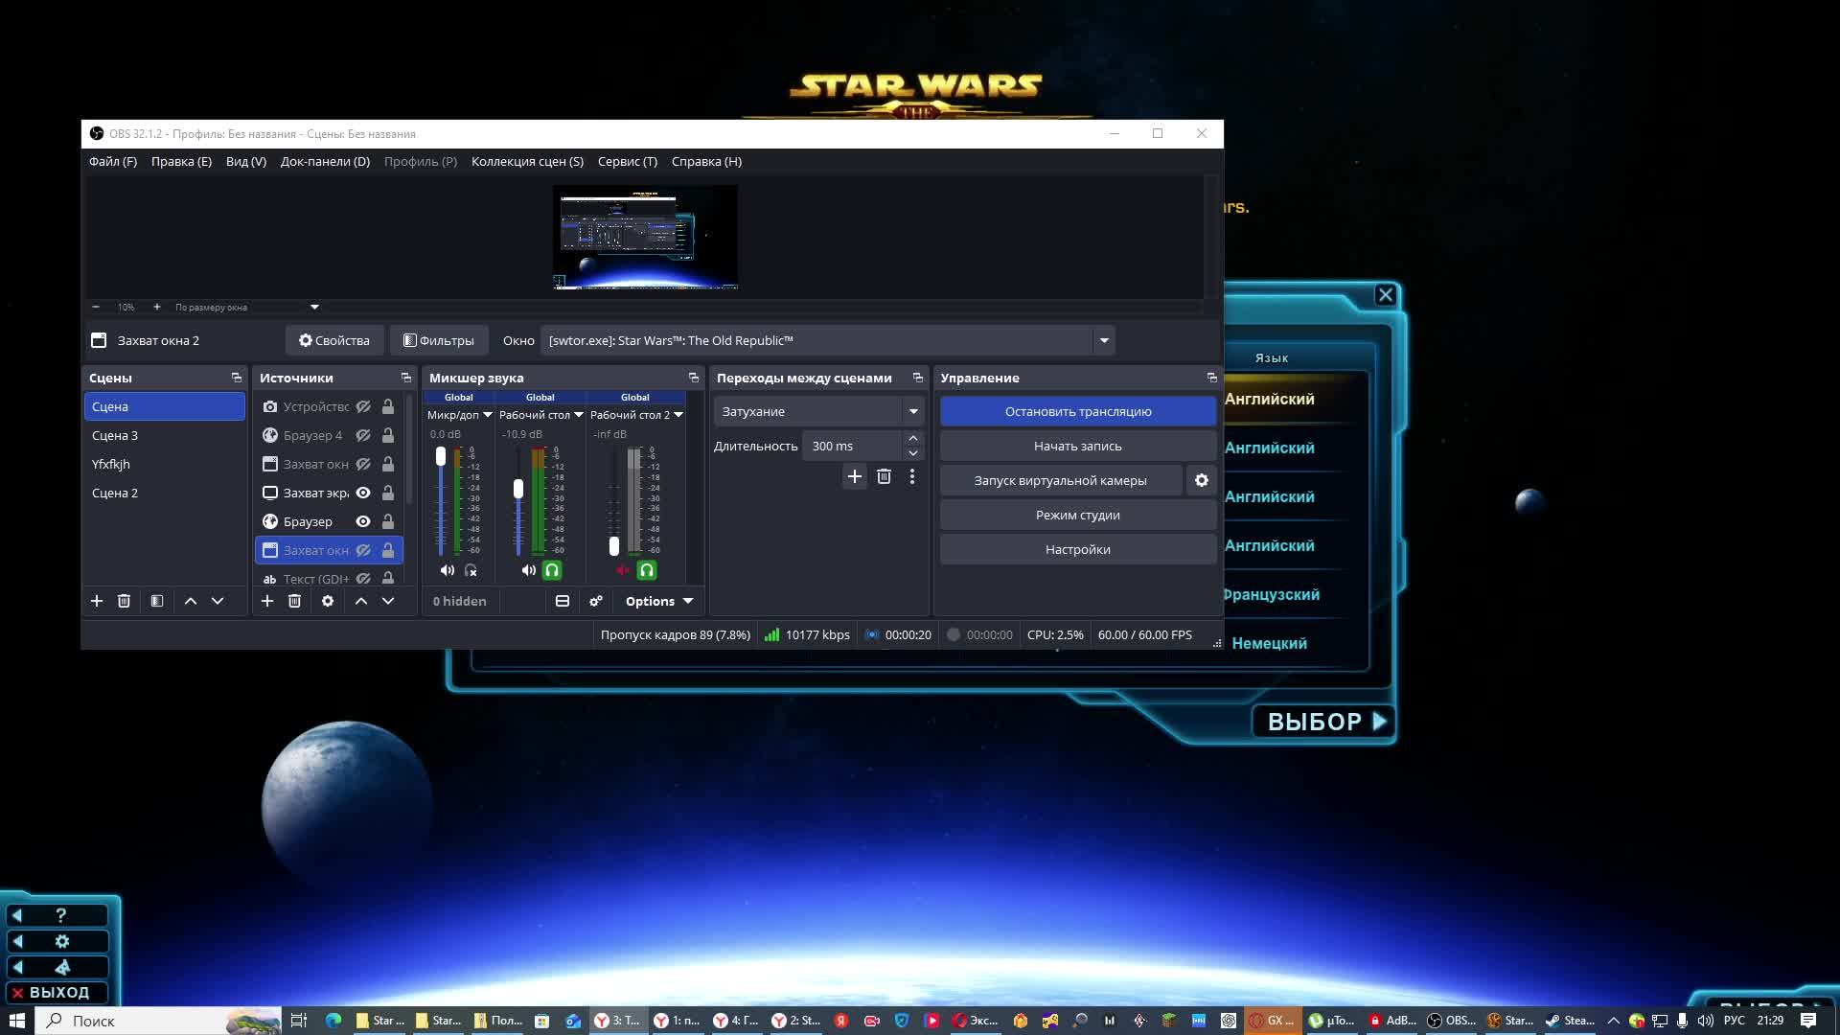Open advanced audio properties gears icon

tap(596, 601)
